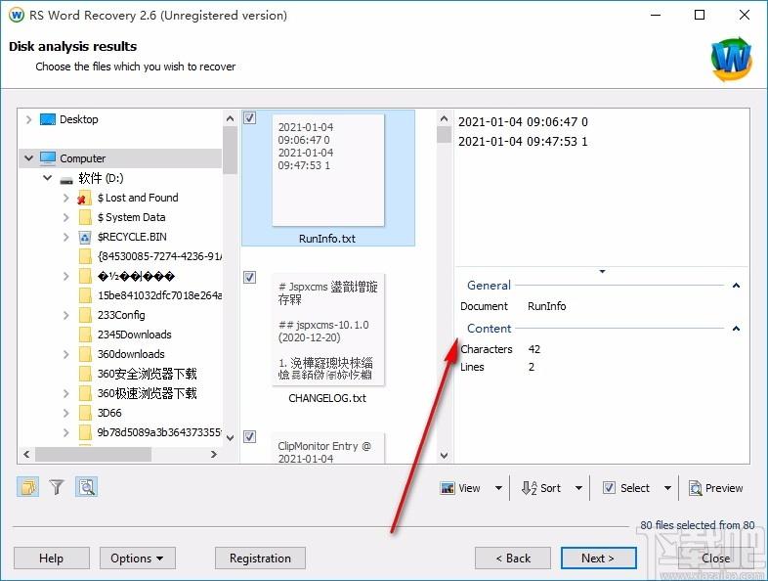Select the 360极速浏览器下载 folder

tap(147, 393)
